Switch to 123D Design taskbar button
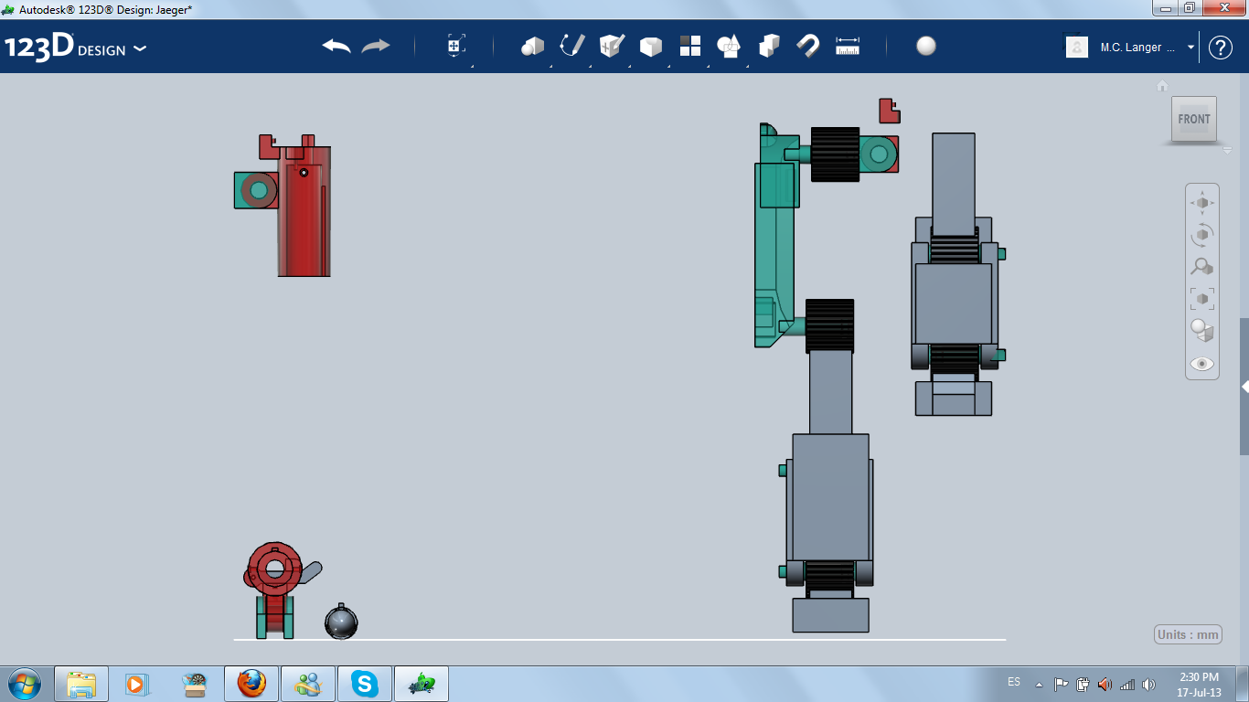The image size is (1249, 702). point(422,684)
